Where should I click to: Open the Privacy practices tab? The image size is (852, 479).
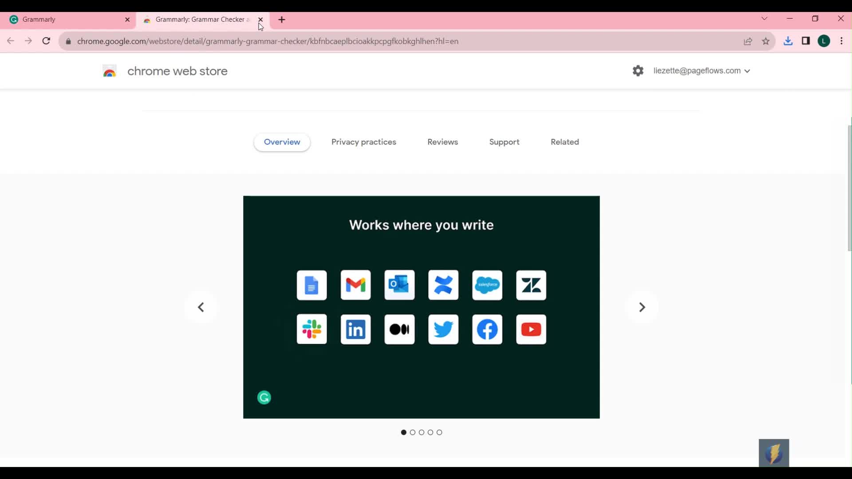point(364,142)
